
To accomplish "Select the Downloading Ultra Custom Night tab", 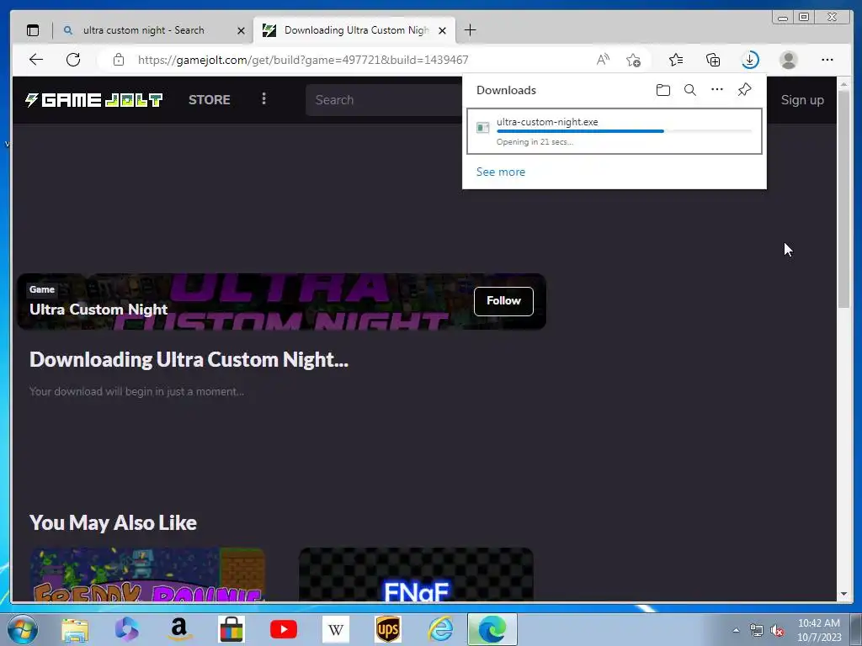I will (x=354, y=30).
